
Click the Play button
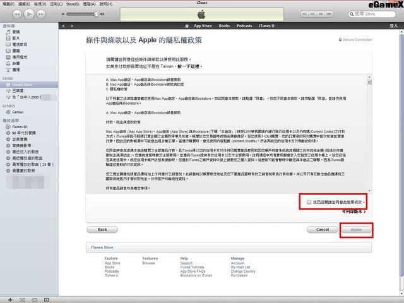click(x=29, y=14)
